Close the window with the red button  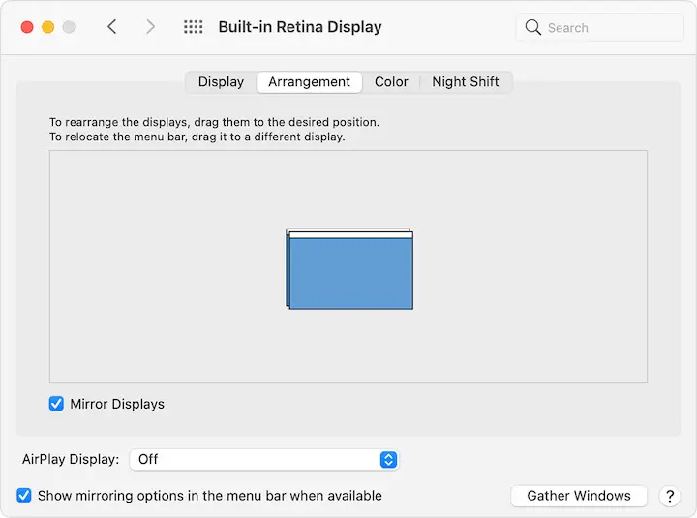(27, 27)
